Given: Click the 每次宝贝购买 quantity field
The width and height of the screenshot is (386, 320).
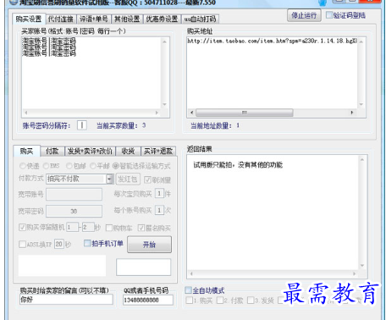Looking at the screenshot, I should click(x=159, y=194).
